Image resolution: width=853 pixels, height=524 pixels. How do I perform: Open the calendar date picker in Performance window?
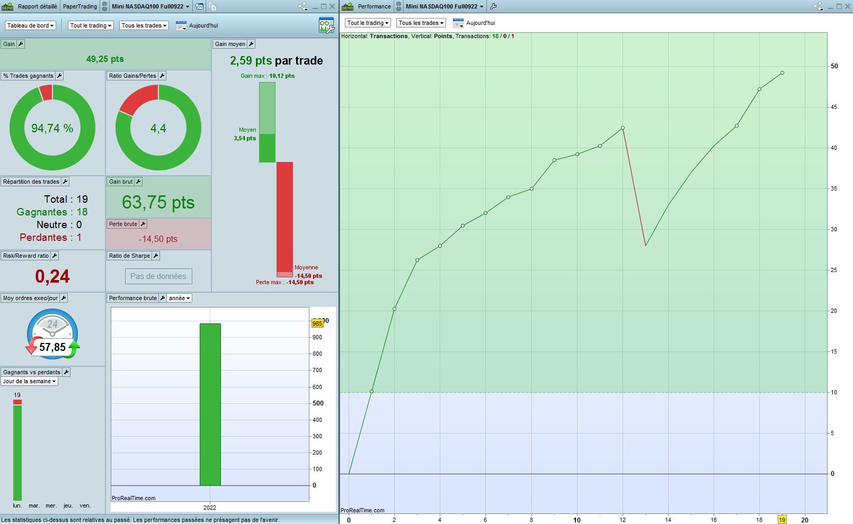click(458, 23)
